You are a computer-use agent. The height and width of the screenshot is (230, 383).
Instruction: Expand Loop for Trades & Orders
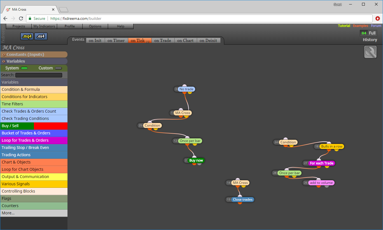click(x=34, y=140)
